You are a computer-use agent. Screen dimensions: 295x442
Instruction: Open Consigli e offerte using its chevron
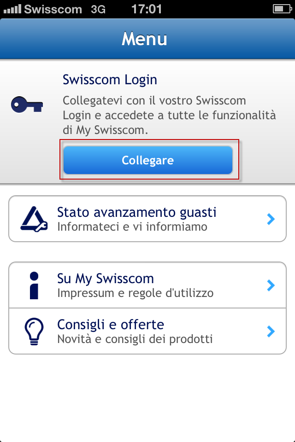click(271, 331)
